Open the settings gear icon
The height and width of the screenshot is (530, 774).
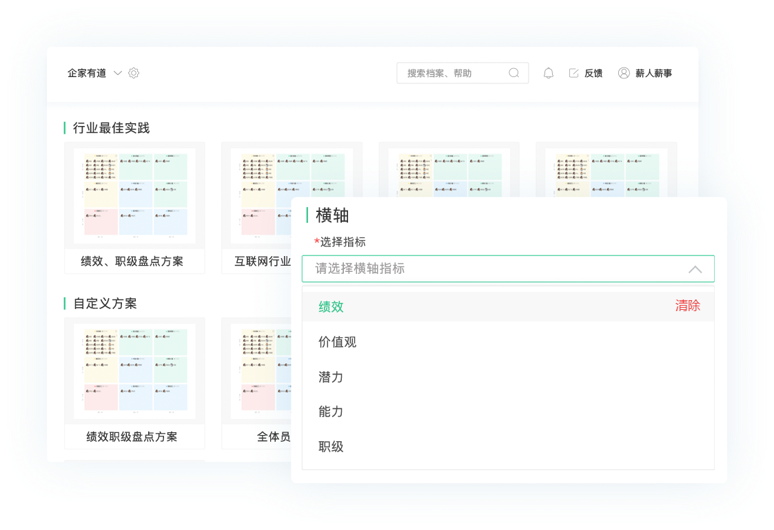pyautogui.click(x=133, y=73)
